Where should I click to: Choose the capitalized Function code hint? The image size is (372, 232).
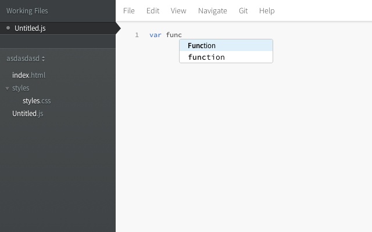pyautogui.click(x=202, y=46)
